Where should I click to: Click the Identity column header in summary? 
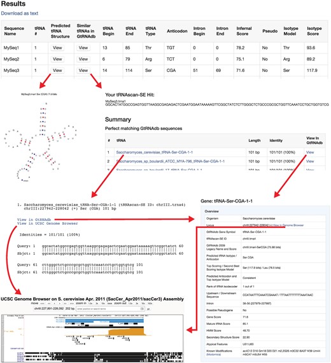(276, 141)
